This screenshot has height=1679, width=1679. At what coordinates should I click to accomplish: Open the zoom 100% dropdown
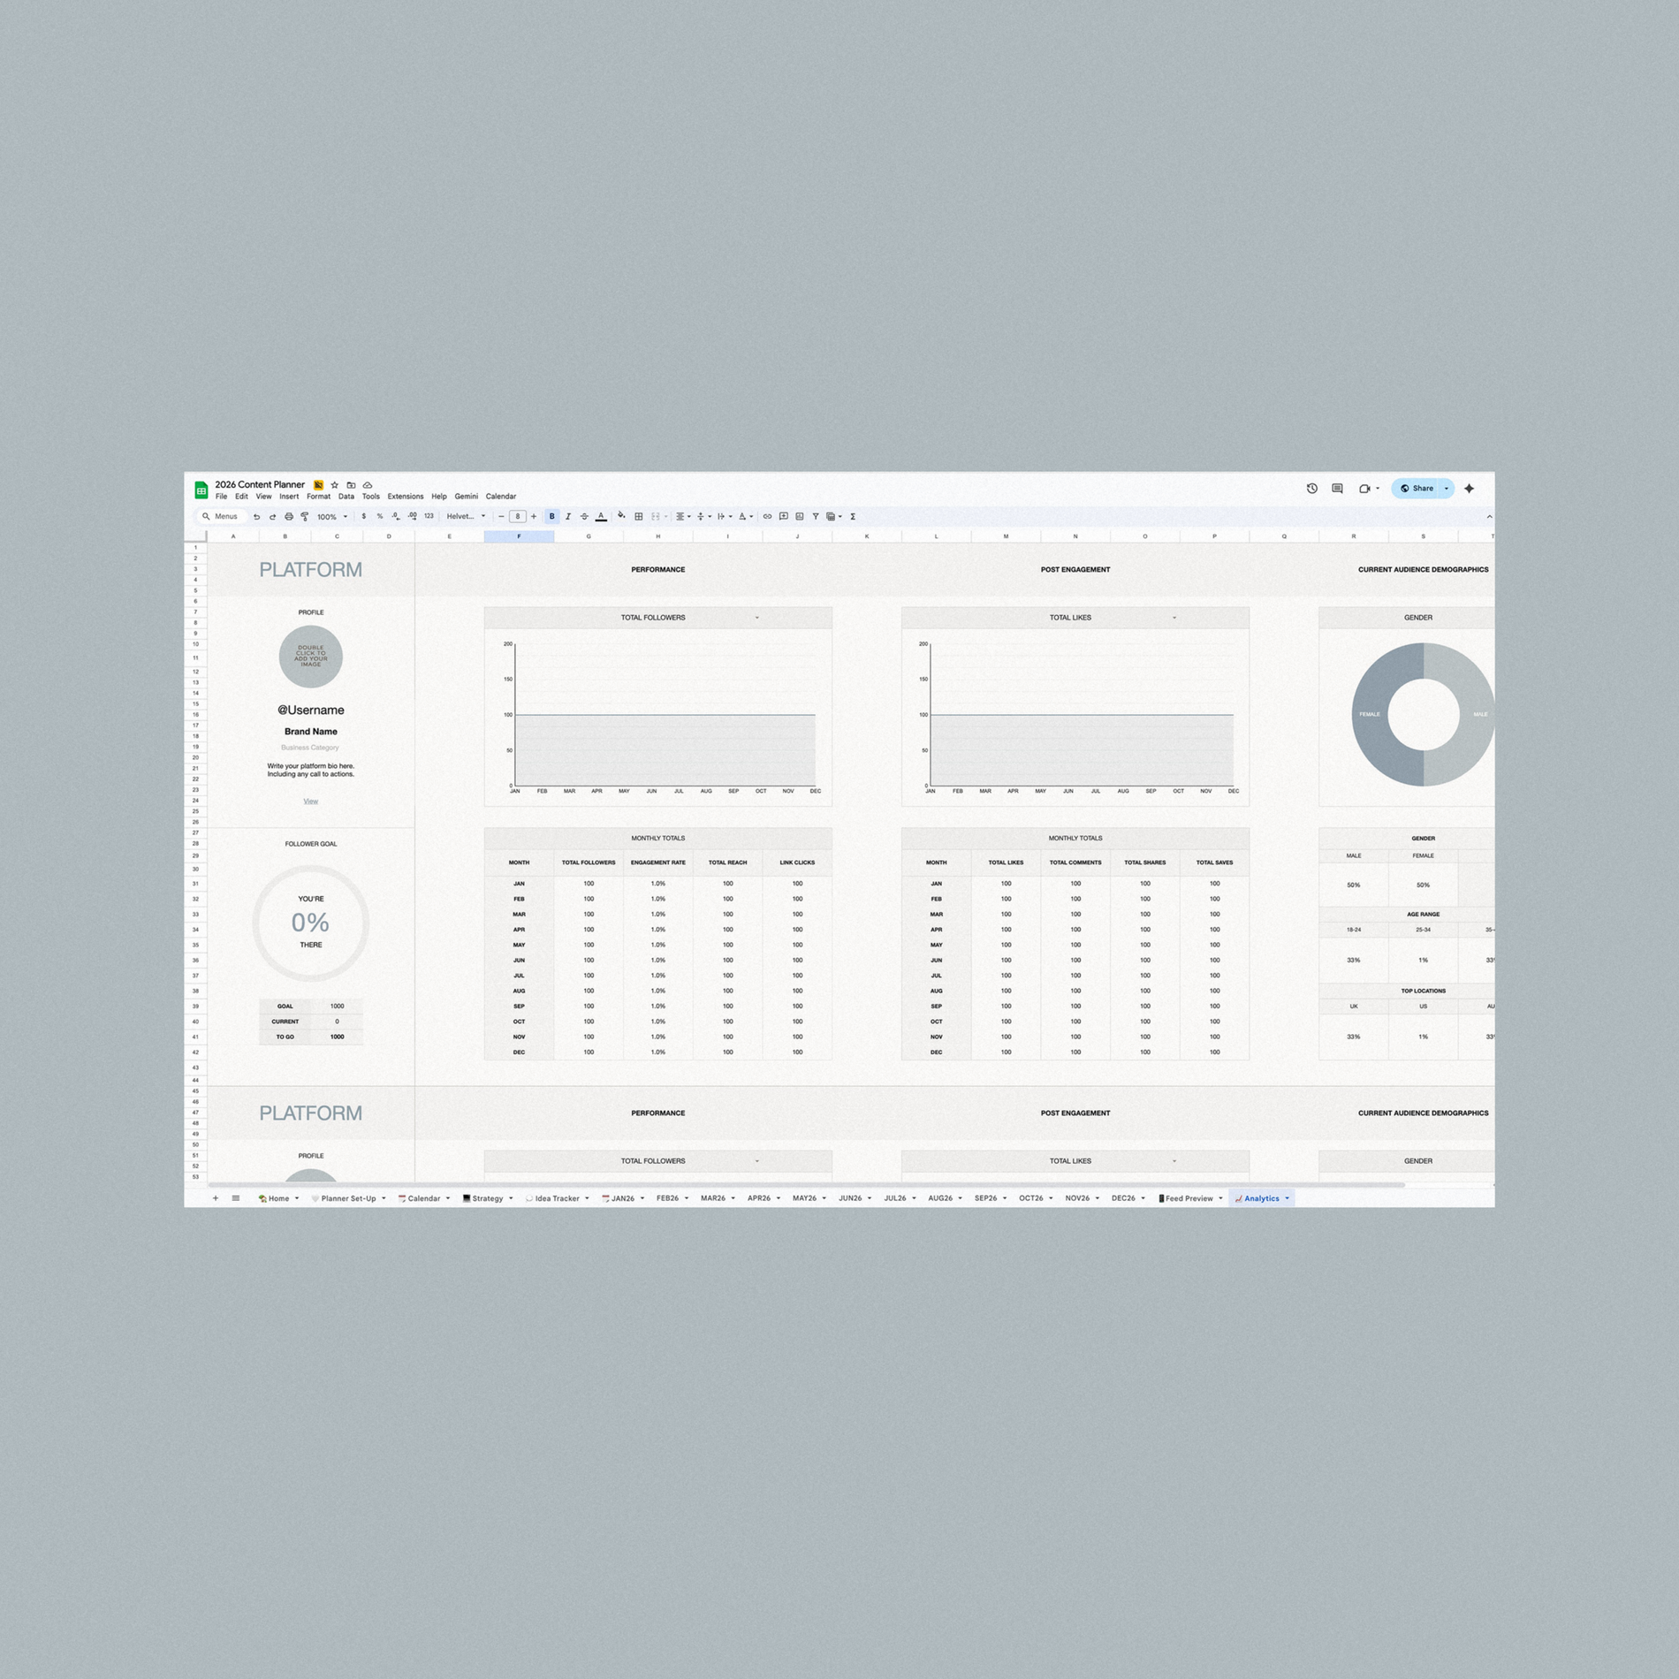332,517
